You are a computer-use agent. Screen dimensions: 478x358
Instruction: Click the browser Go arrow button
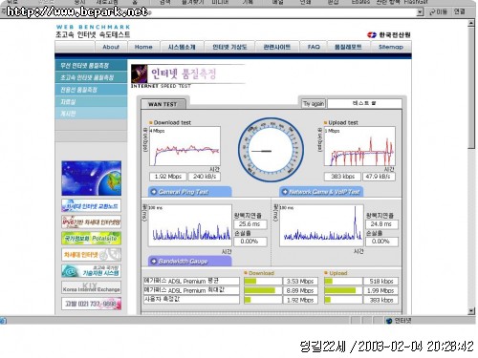click(438, 12)
